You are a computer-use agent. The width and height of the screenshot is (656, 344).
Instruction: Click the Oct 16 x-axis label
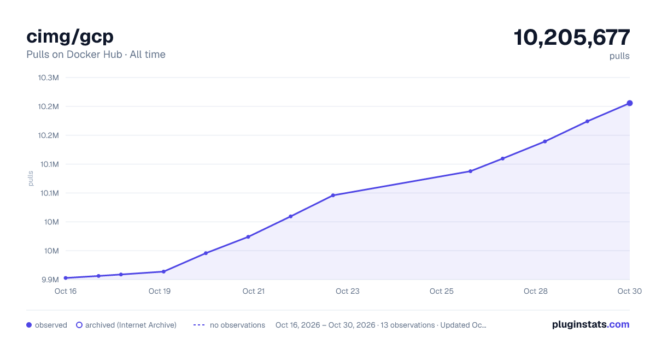66,291
